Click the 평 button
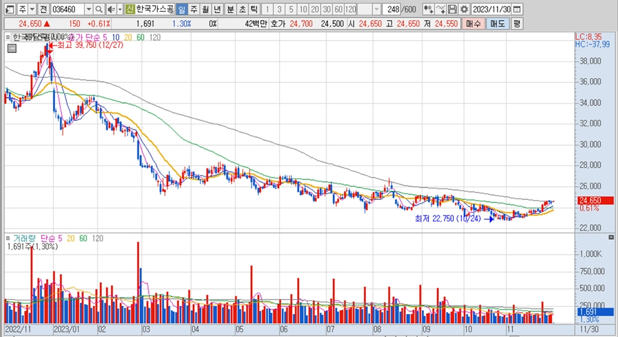618x337 pixels. tap(517, 24)
